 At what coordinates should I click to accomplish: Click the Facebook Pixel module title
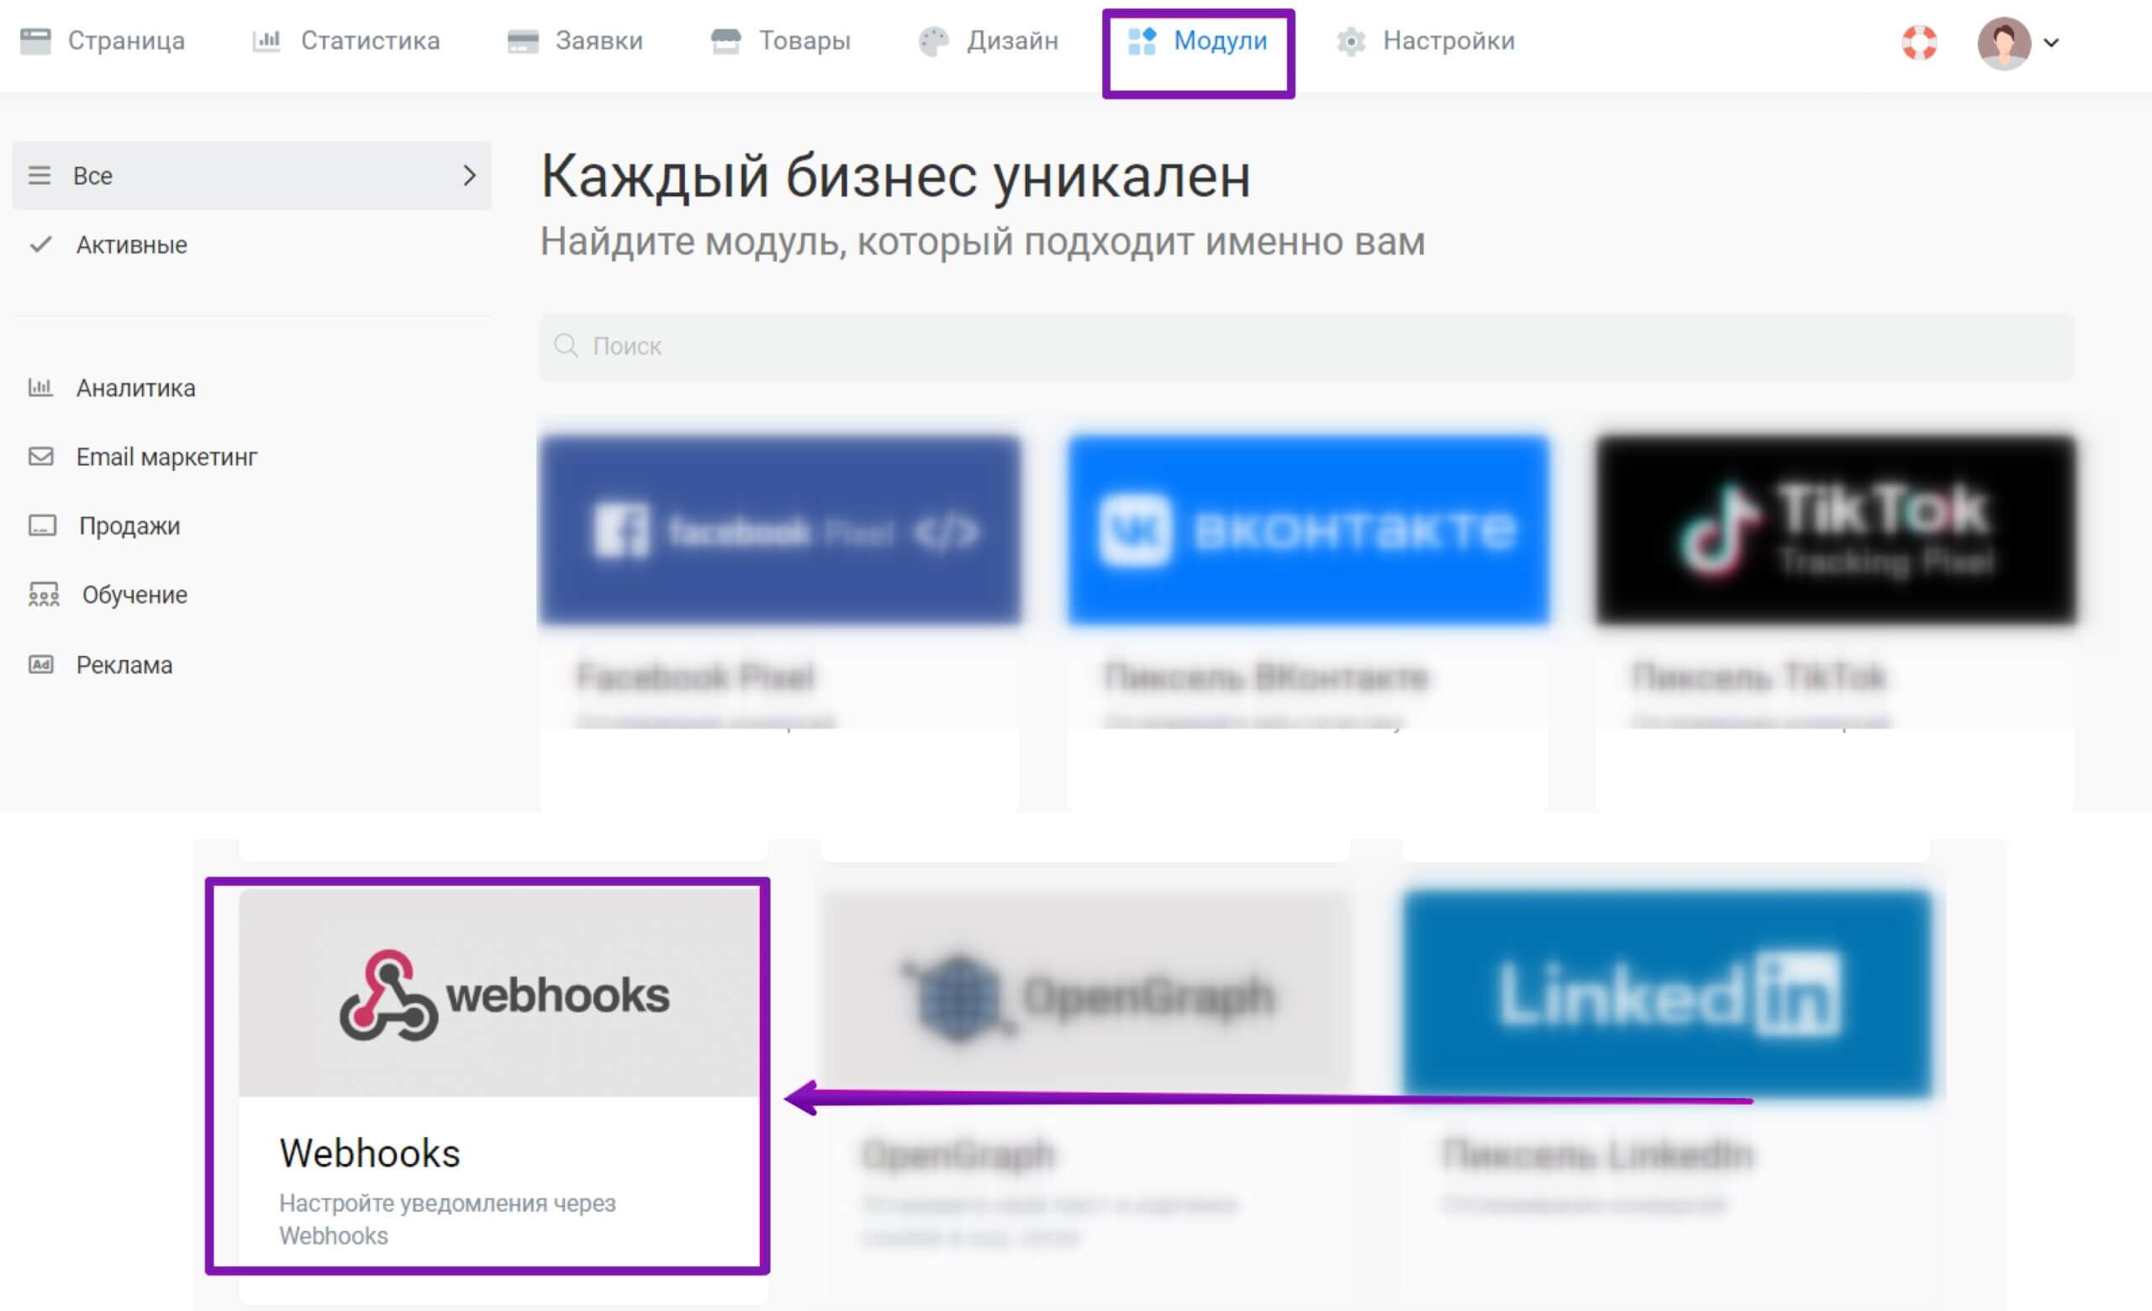[696, 677]
